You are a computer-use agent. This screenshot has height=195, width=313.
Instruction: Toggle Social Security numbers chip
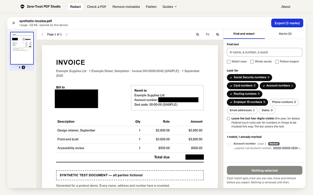pos(249,77)
